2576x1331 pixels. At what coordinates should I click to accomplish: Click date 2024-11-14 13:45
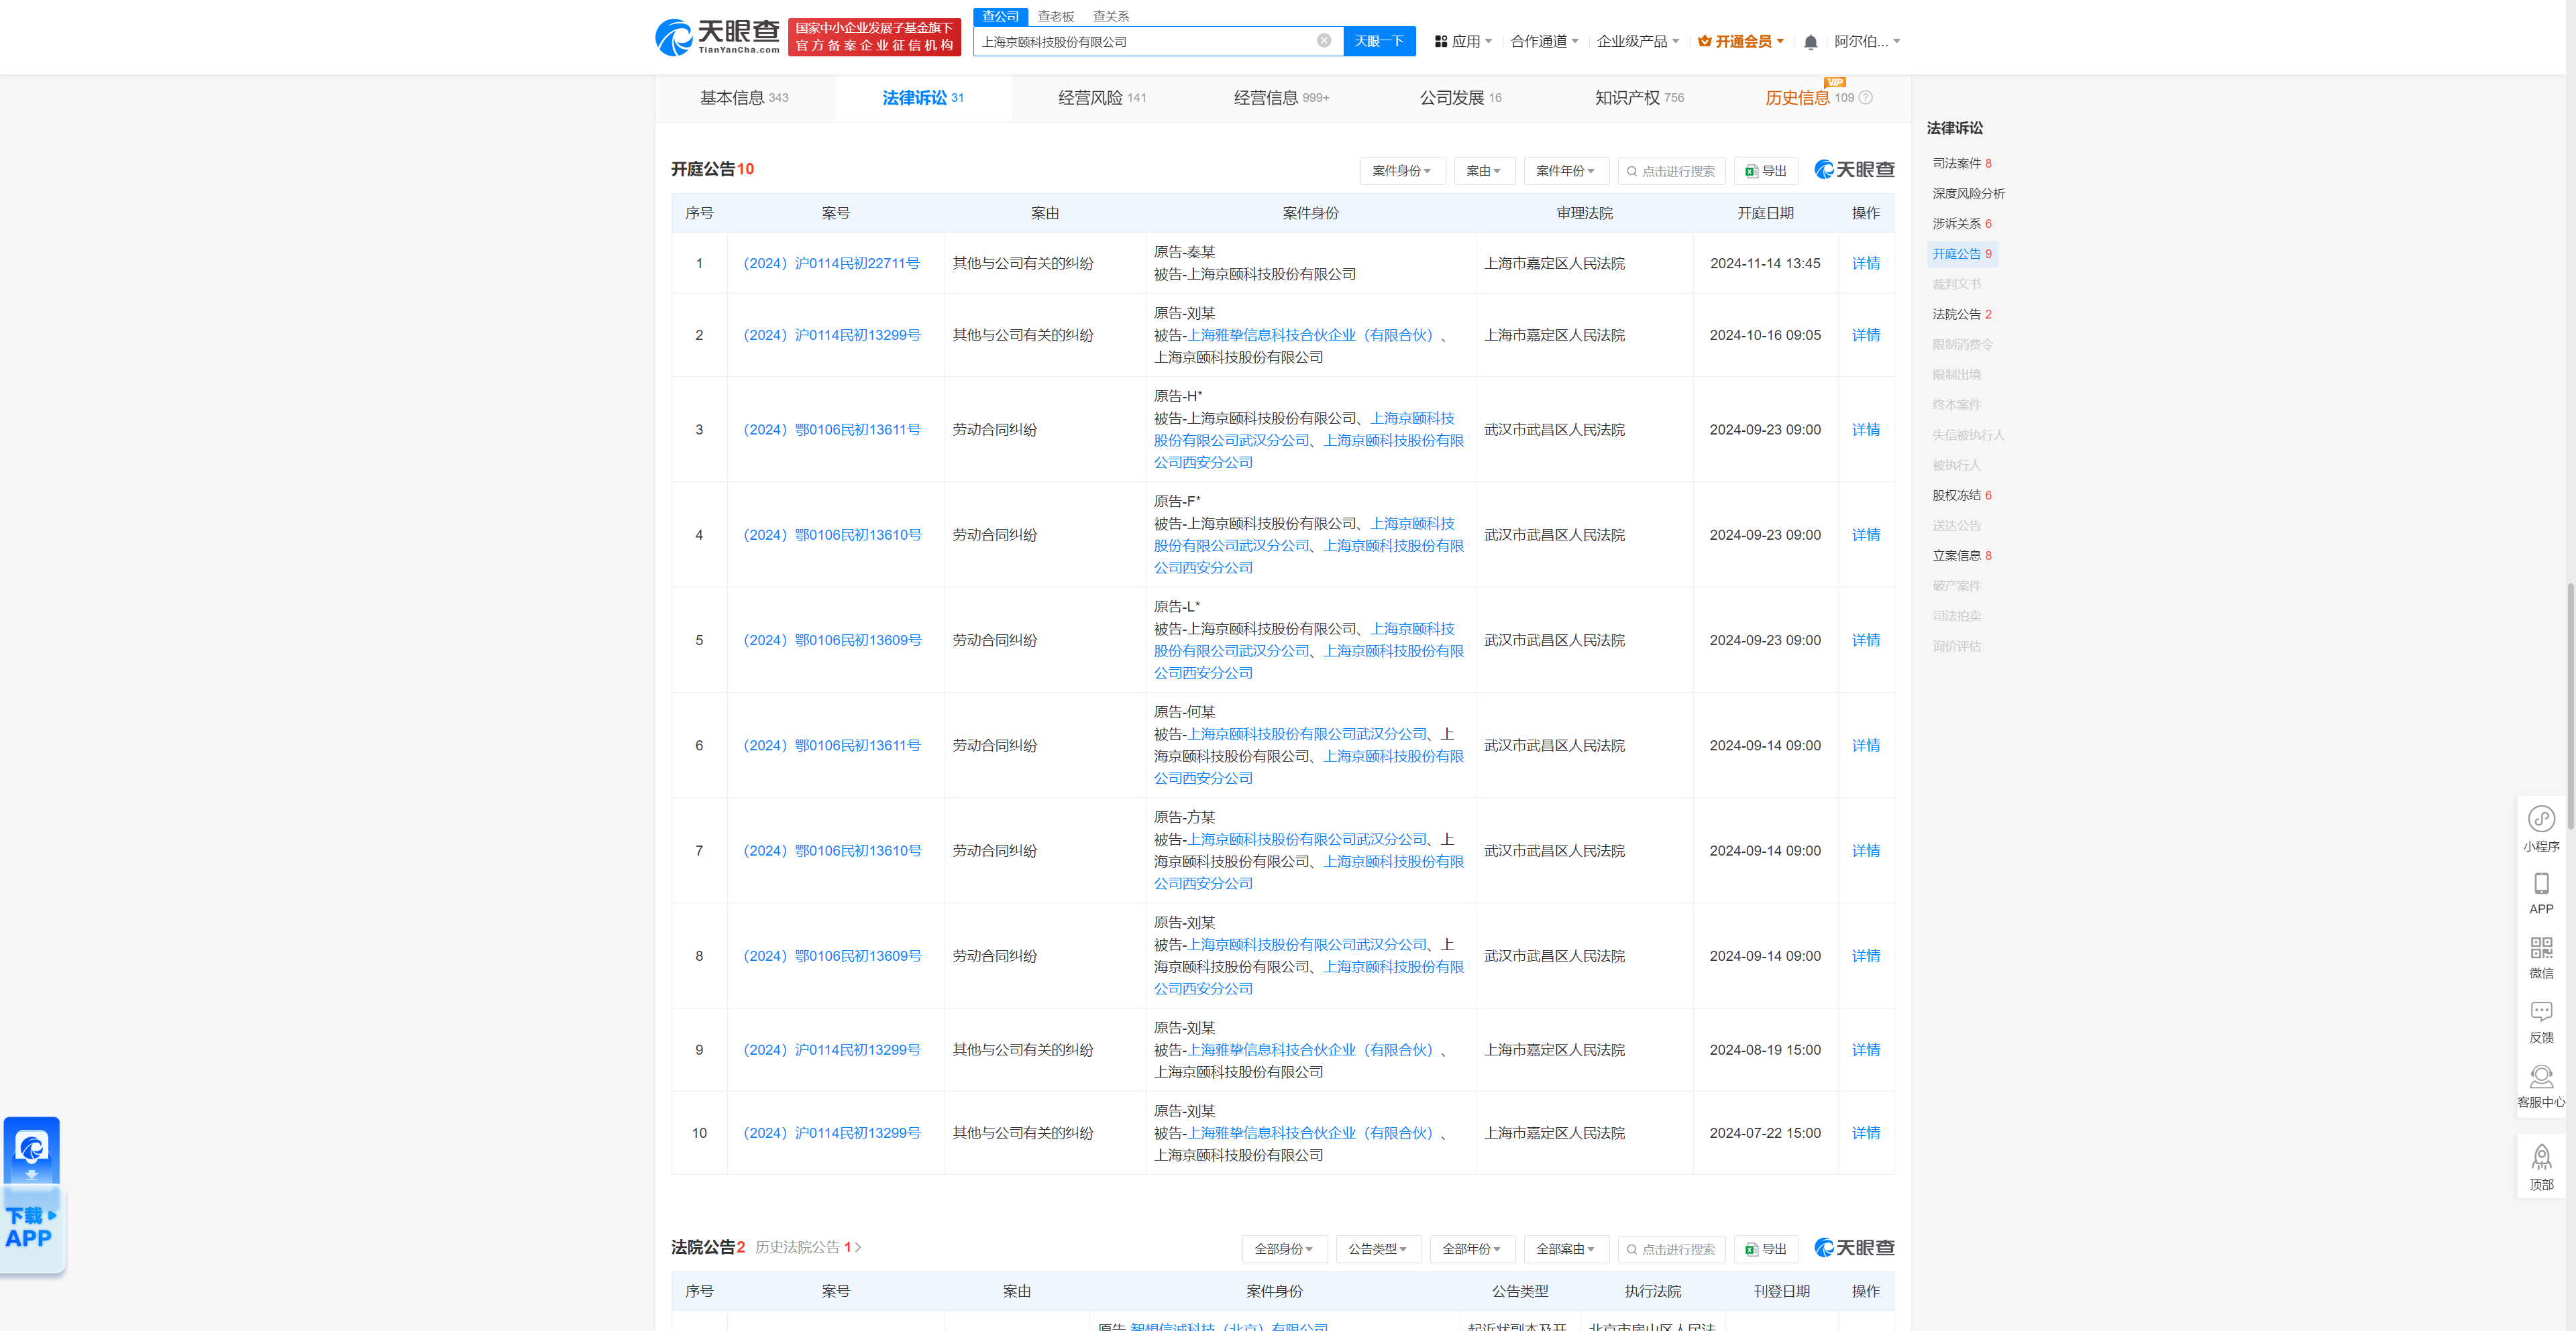(x=1765, y=264)
